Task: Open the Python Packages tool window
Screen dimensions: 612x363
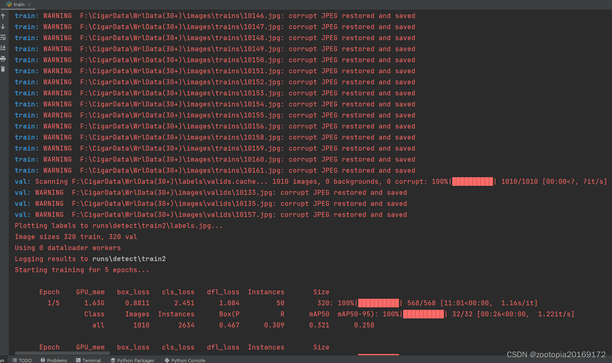Action: coord(132,360)
